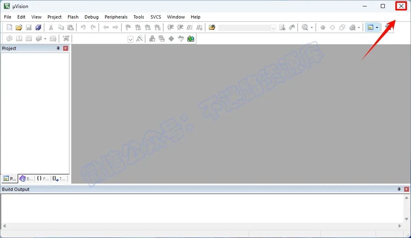
Task: Open Options for Target magic wand icon
Action: 139,39
